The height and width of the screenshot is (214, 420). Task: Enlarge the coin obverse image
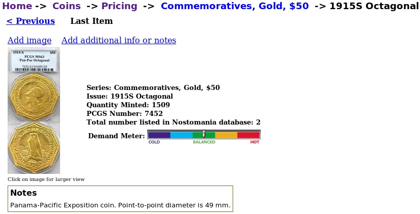pos(34,97)
